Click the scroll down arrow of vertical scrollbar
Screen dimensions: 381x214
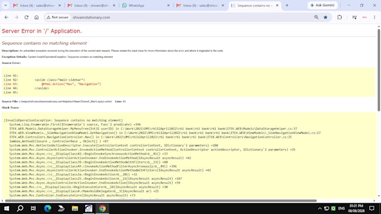(379, 196)
